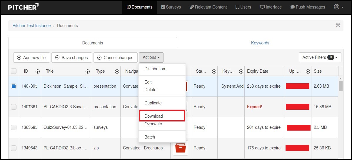This screenshot has height=160, width=352.
Task: Click the Keywords column filter icon
Action: [x=241, y=71]
